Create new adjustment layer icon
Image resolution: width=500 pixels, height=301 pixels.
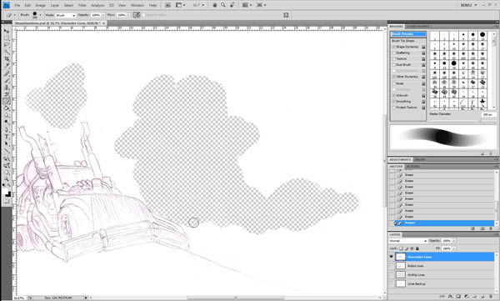(x=466, y=297)
